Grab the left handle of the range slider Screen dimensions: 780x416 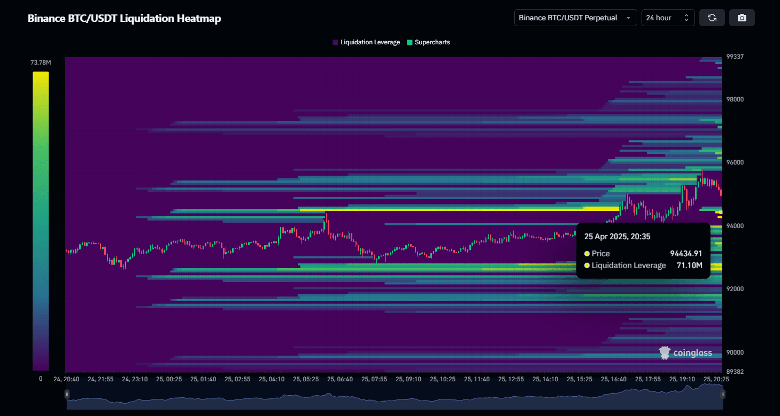[x=67, y=394]
